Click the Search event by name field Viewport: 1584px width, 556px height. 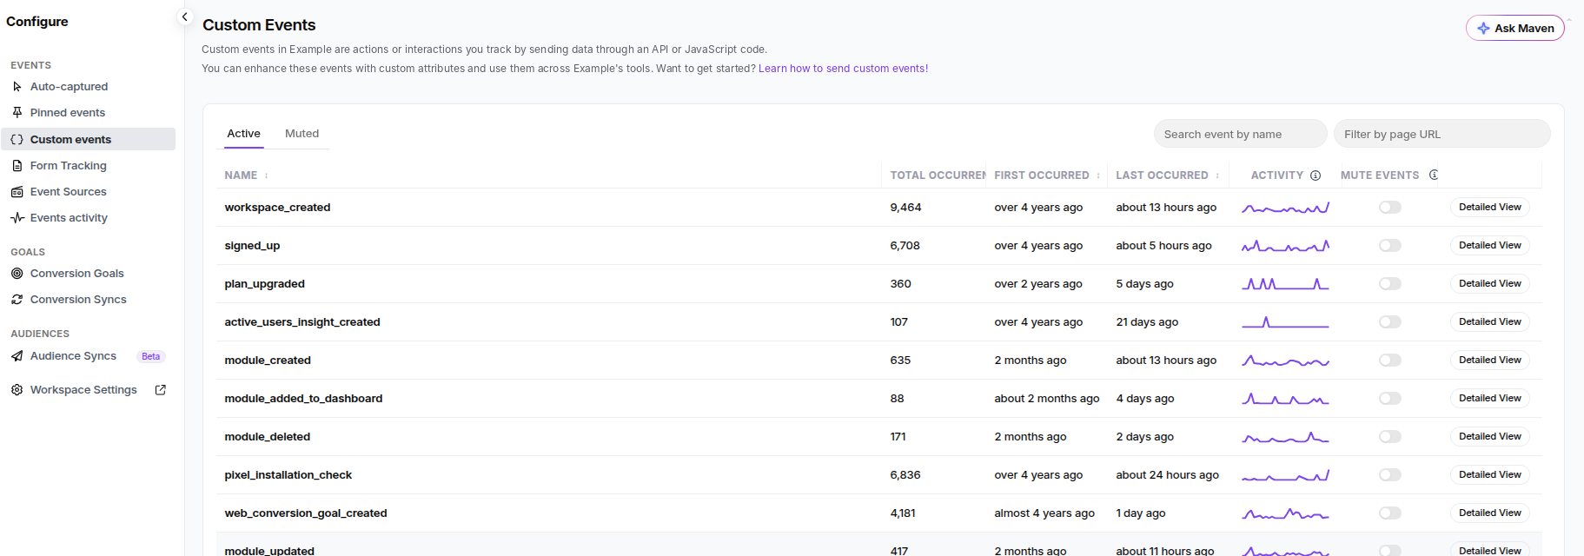pyautogui.click(x=1240, y=135)
